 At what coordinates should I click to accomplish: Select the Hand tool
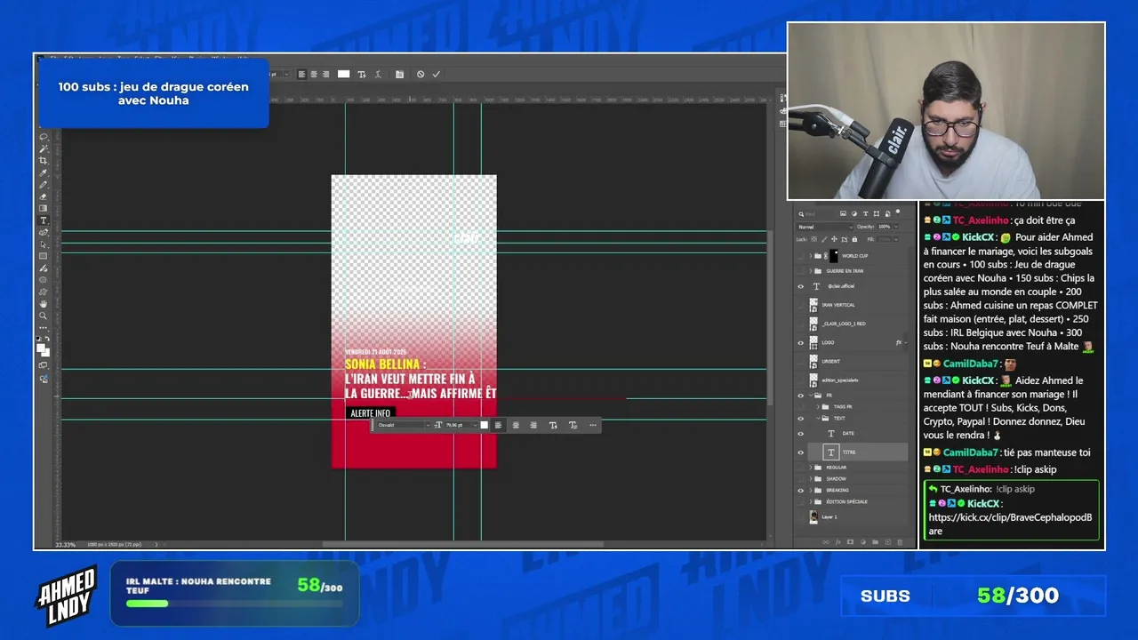tap(44, 304)
